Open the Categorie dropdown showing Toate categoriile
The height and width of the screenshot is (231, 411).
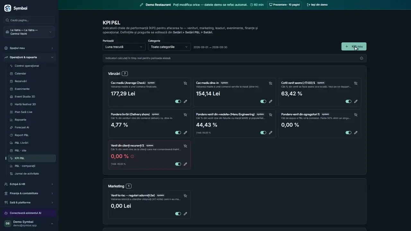coord(169,47)
